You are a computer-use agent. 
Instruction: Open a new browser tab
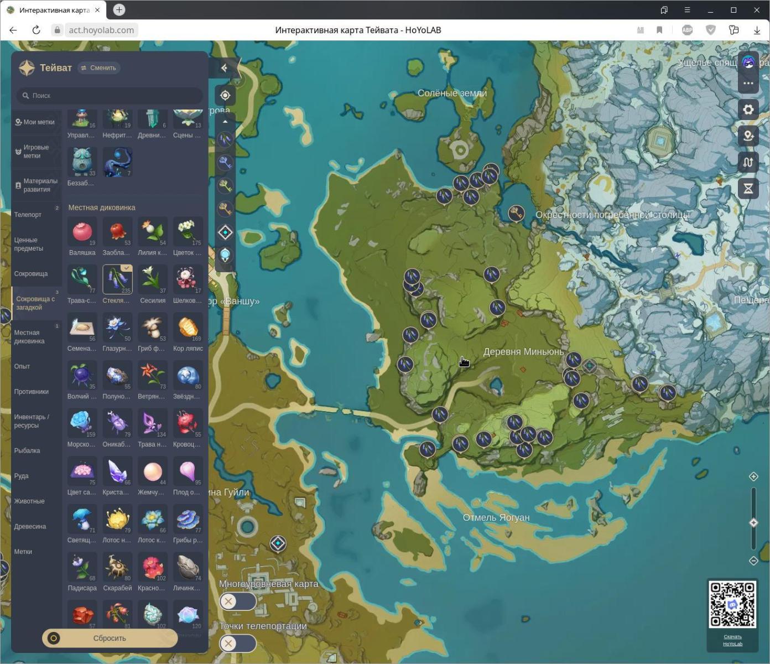coord(119,10)
